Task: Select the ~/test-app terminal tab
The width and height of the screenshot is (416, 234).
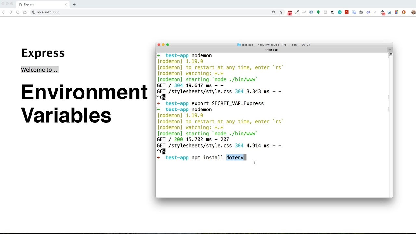Action: point(271,50)
